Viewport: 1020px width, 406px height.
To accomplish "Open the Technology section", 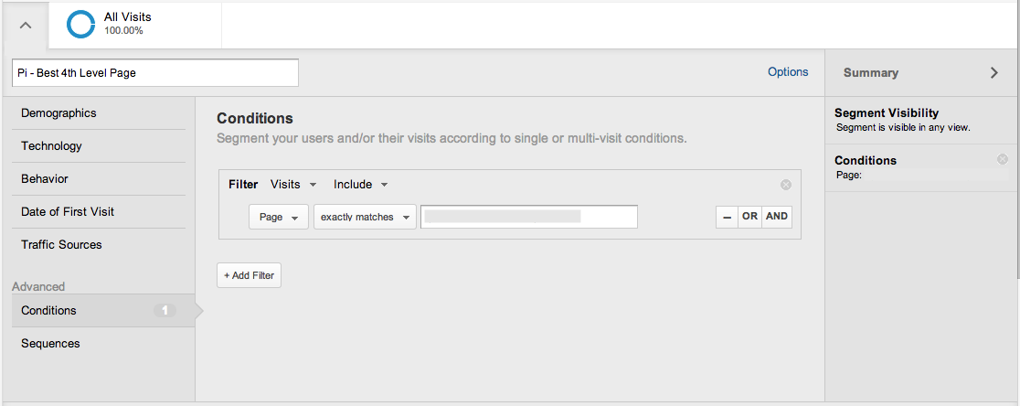I will point(51,146).
